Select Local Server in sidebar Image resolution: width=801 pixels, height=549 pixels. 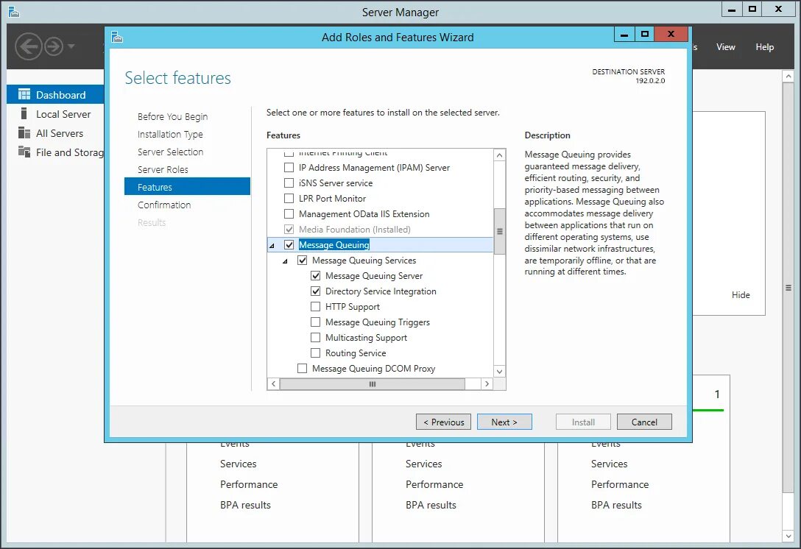(x=55, y=114)
